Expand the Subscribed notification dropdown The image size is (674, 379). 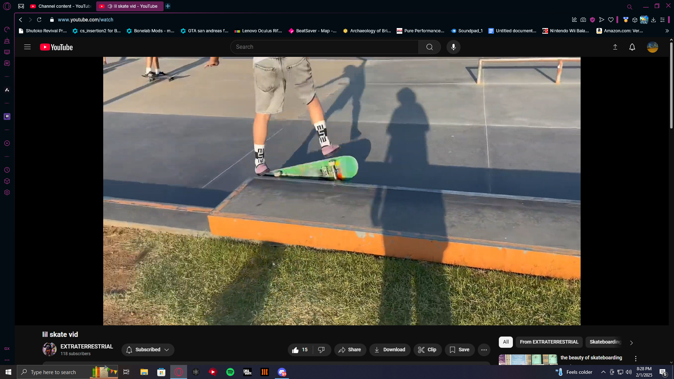(148, 350)
